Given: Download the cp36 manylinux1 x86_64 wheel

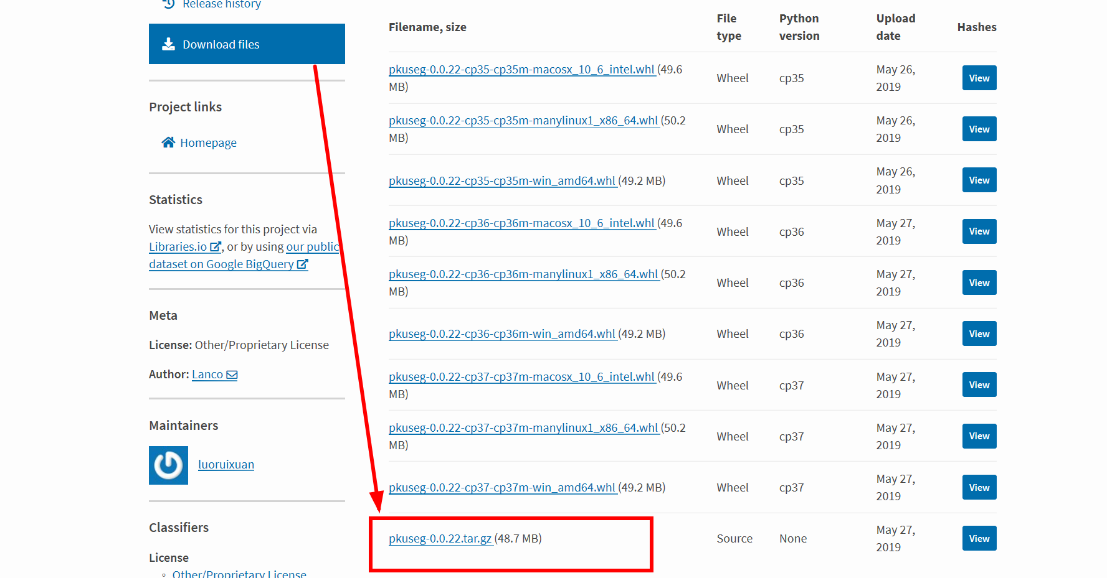Looking at the screenshot, I should click(x=523, y=273).
